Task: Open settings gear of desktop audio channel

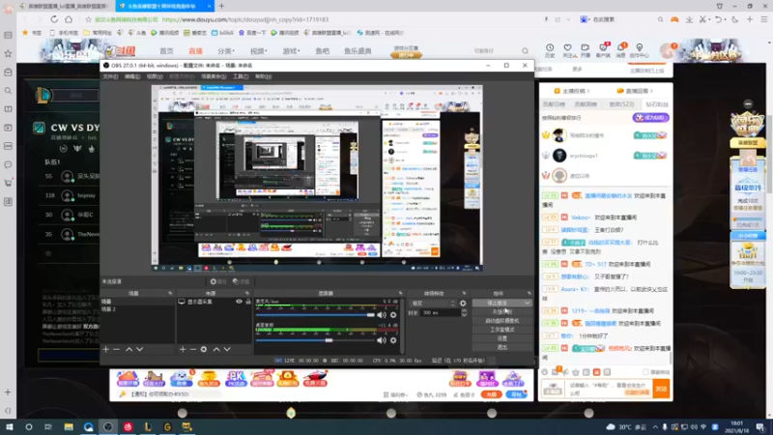Action: (x=393, y=340)
